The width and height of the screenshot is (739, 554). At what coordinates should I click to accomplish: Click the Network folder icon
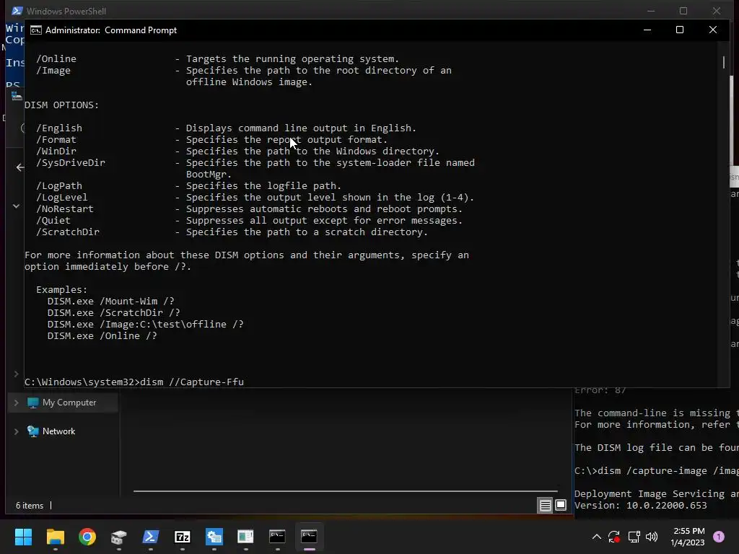(32, 431)
